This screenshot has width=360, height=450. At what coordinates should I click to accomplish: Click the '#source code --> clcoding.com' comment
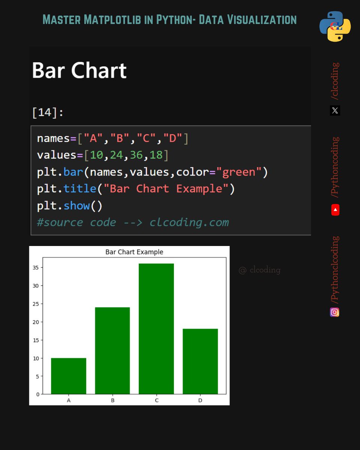(133, 222)
